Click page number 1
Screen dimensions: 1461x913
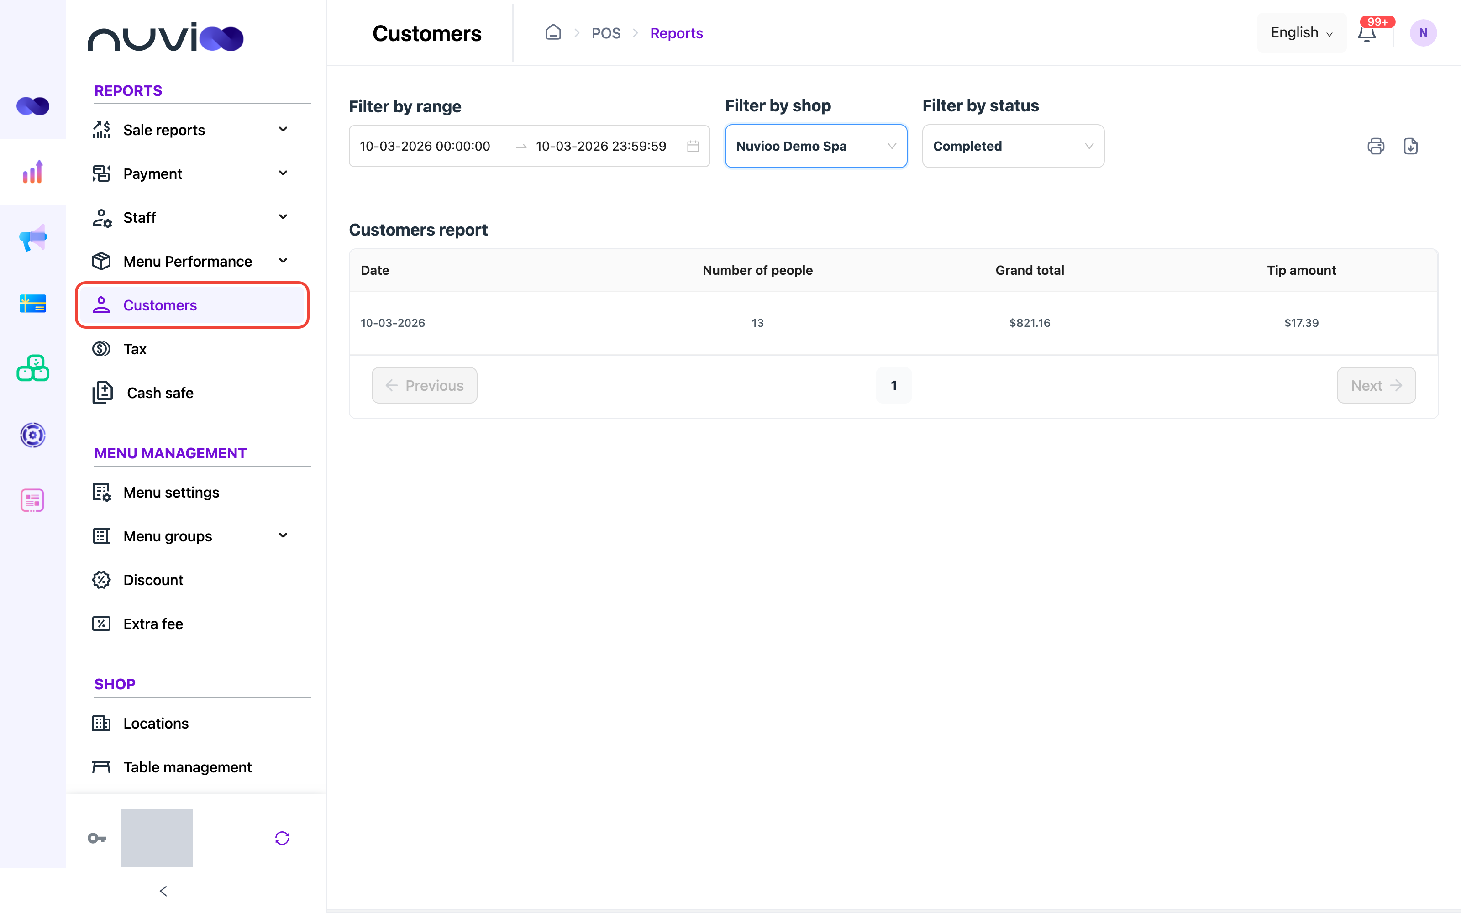(893, 385)
